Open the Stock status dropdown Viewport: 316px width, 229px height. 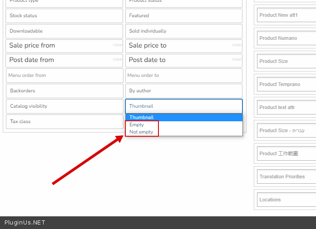click(64, 16)
